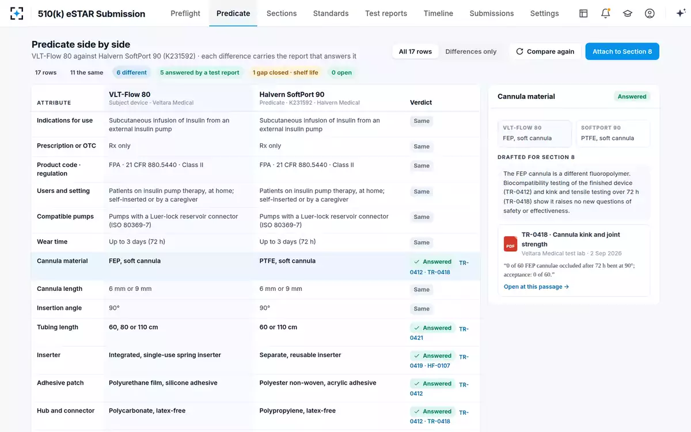Click the Indications for use attribute
The width and height of the screenshot is (691, 432).
65,121
